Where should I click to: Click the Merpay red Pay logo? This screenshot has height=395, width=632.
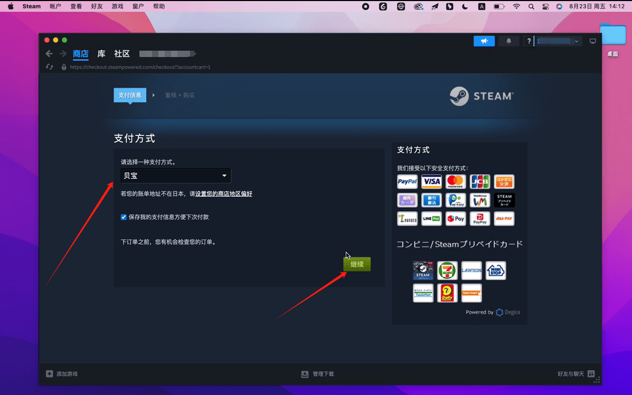point(456,219)
